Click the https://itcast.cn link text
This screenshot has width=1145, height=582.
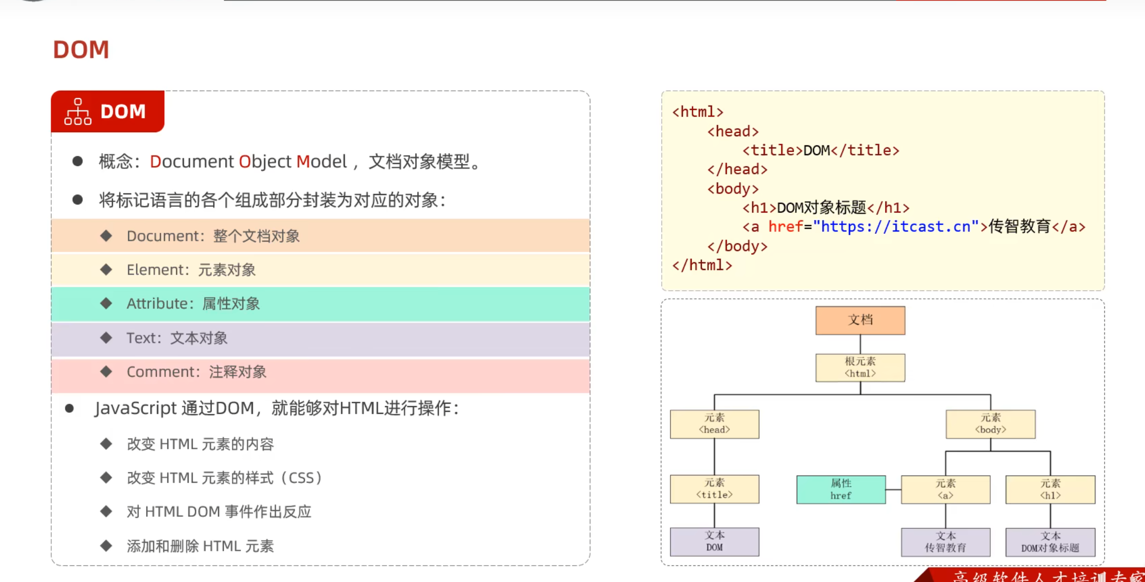pos(896,226)
